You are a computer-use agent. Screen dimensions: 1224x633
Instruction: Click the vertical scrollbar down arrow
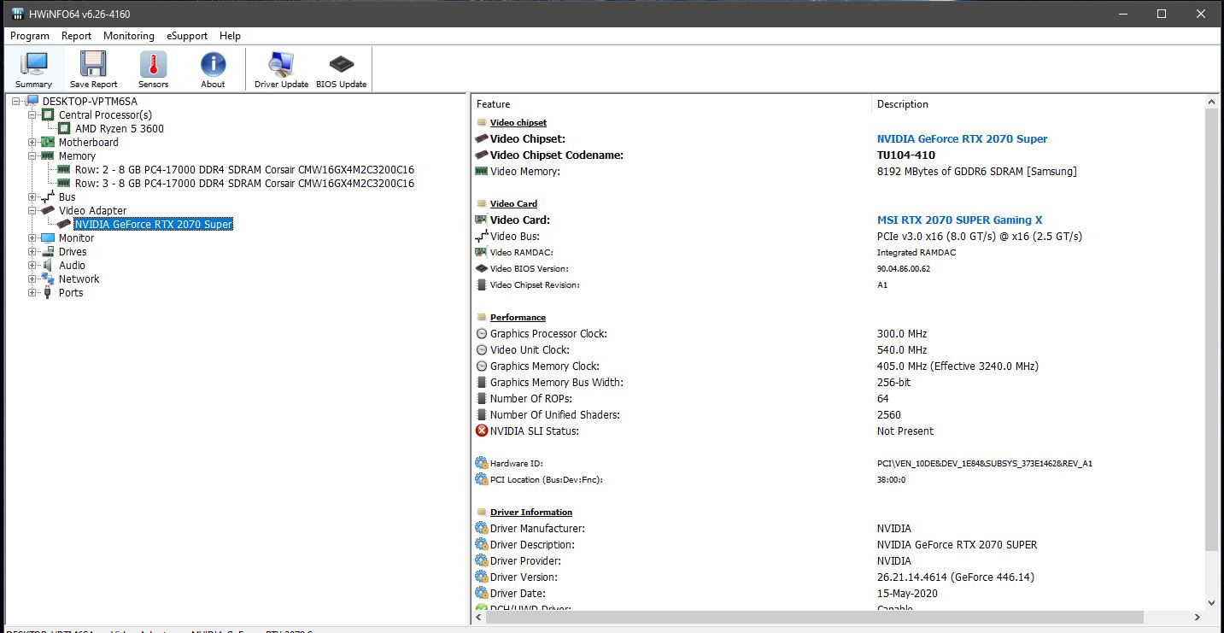click(x=1212, y=602)
